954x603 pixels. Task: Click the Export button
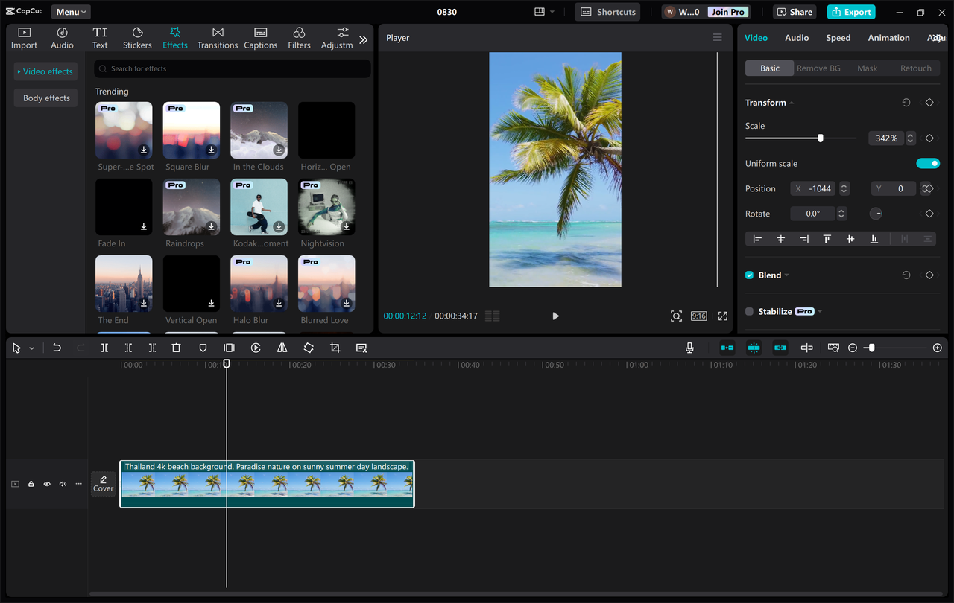pyautogui.click(x=850, y=11)
